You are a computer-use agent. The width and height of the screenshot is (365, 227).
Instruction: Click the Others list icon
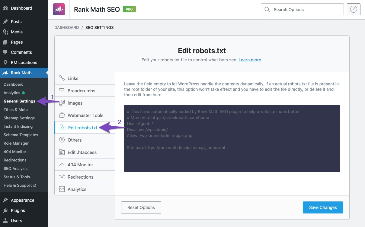[x=62, y=140]
